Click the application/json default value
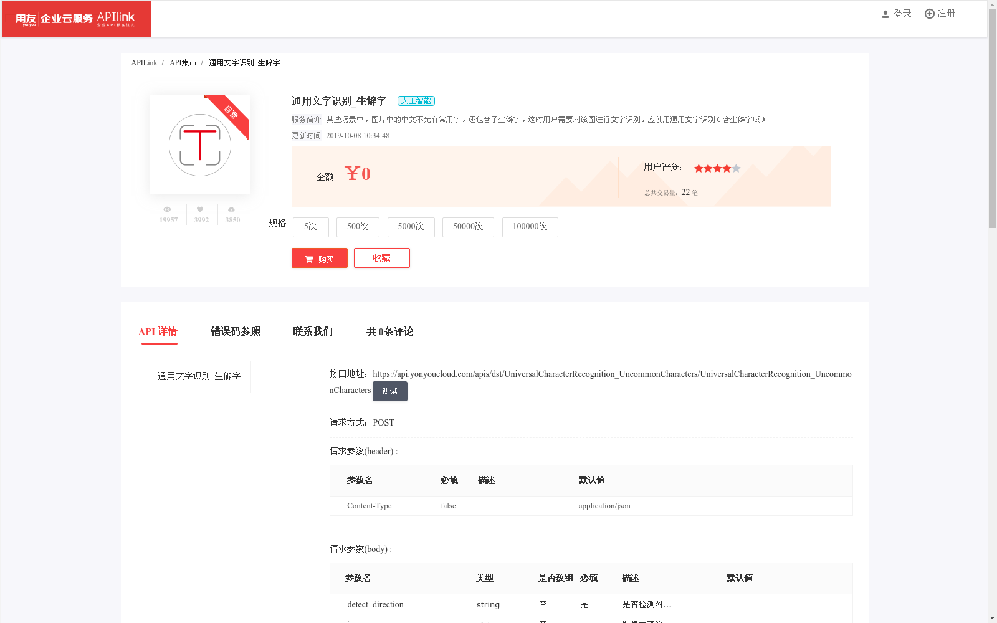This screenshot has height=623, width=997. click(x=604, y=506)
